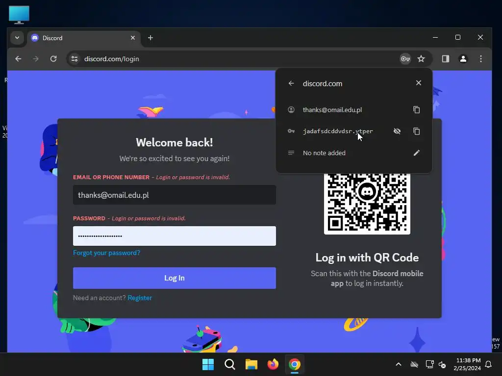Viewport: 502px width, 376px height.
Task: Open the notifications bell
Action: pos(488,364)
